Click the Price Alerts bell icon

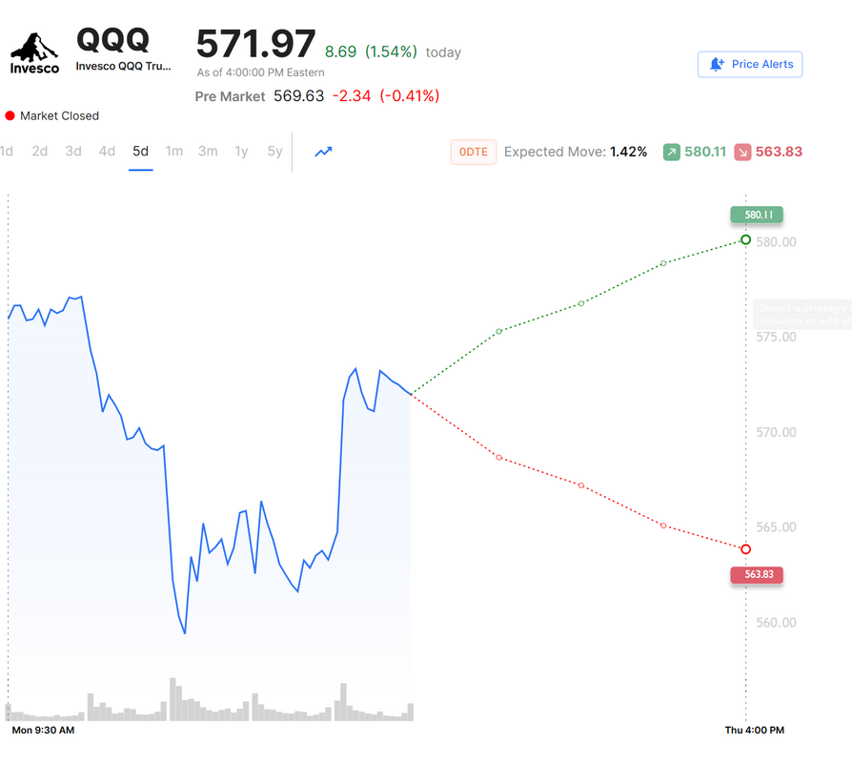pos(717,65)
